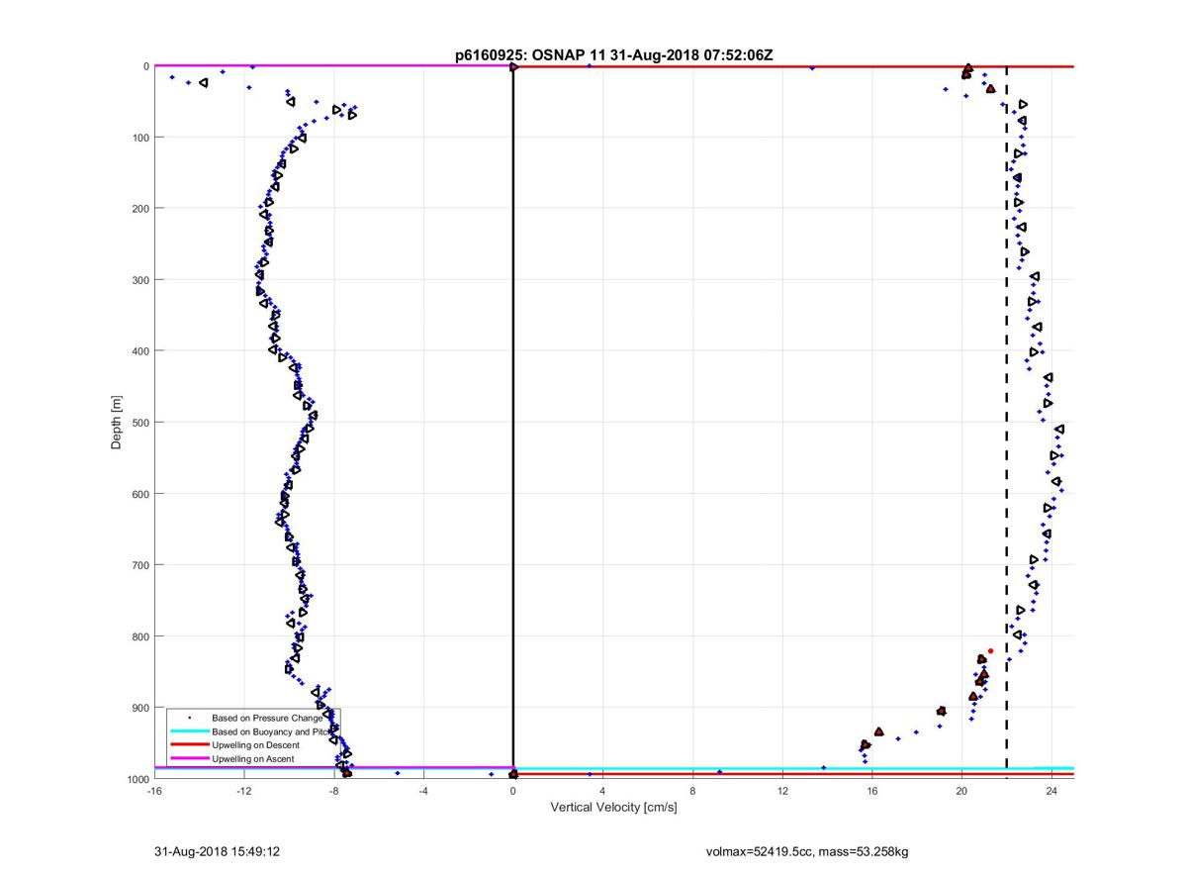
Task: Click the velocity tick label -16
Action: point(154,791)
